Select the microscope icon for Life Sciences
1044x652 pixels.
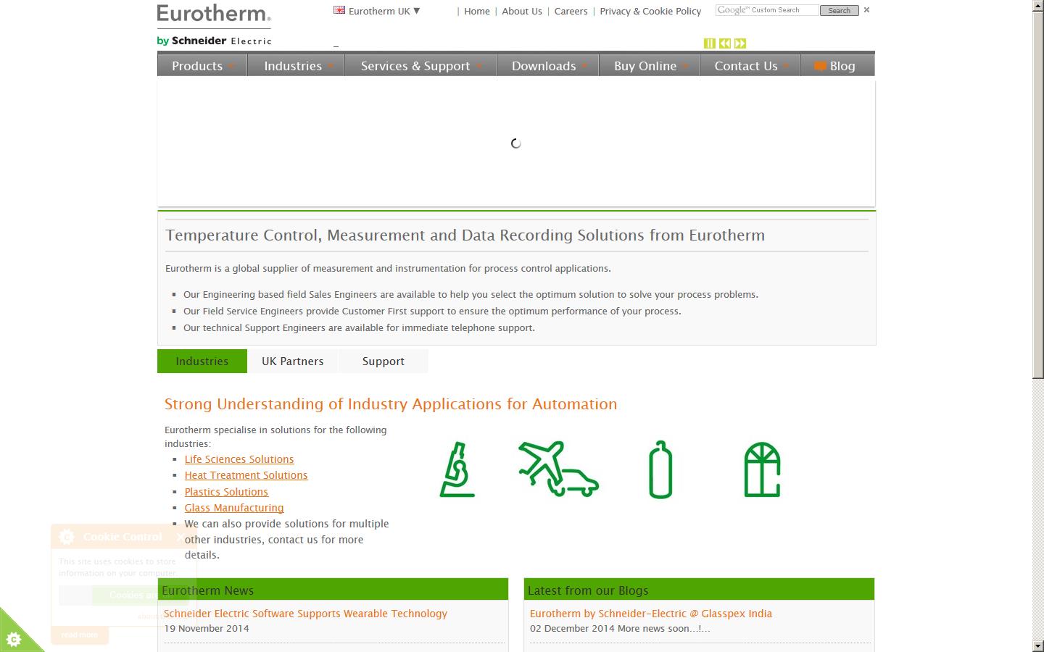(458, 469)
